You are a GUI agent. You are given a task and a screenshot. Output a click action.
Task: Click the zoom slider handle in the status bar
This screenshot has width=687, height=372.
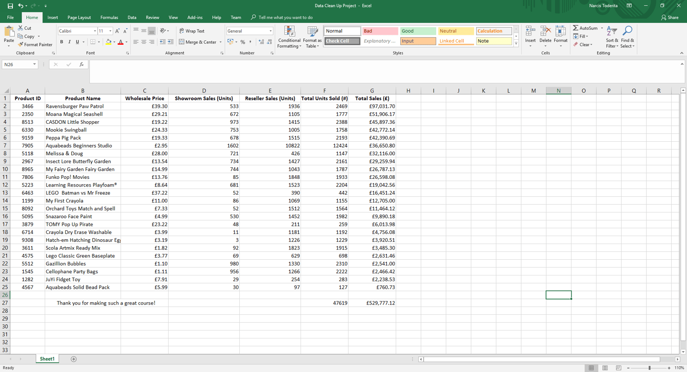[x=649, y=368]
